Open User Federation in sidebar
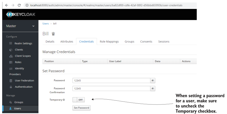The image size is (227, 114). pos(25,80)
